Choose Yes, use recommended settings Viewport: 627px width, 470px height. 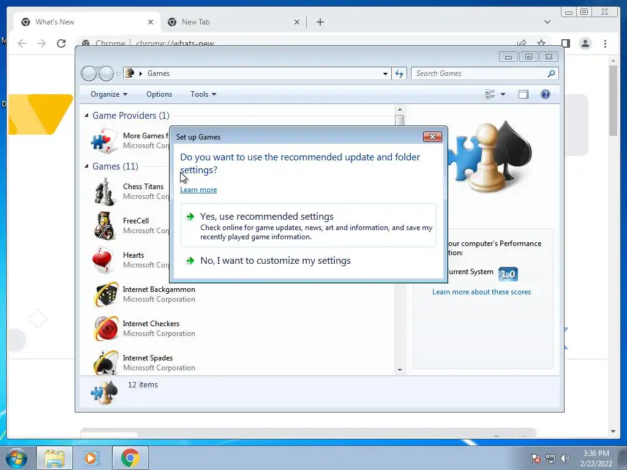click(309, 225)
